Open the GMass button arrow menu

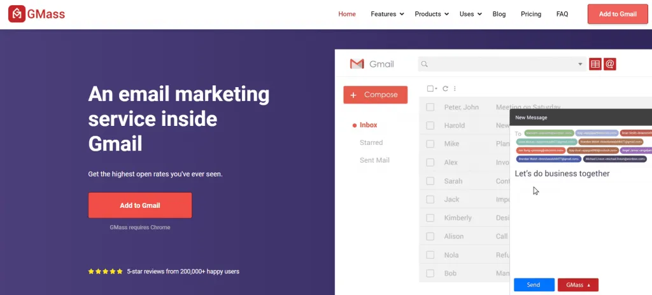(589, 285)
